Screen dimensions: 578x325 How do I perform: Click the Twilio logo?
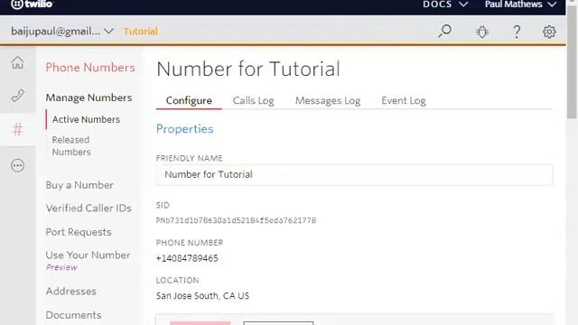coord(32,4)
